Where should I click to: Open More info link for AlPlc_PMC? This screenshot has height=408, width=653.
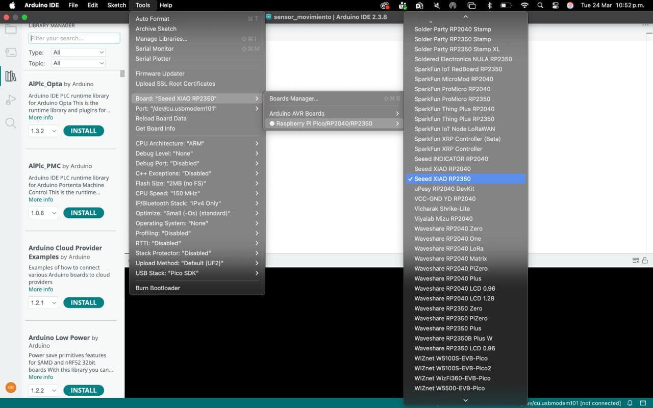41,200
